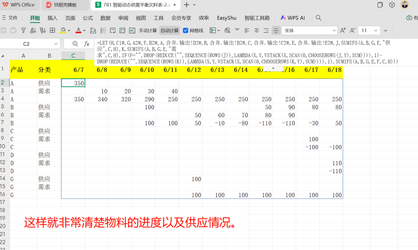The image size is (418, 250).
Task: Open the 会员专享 member tab
Action: [x=181, y=18]
